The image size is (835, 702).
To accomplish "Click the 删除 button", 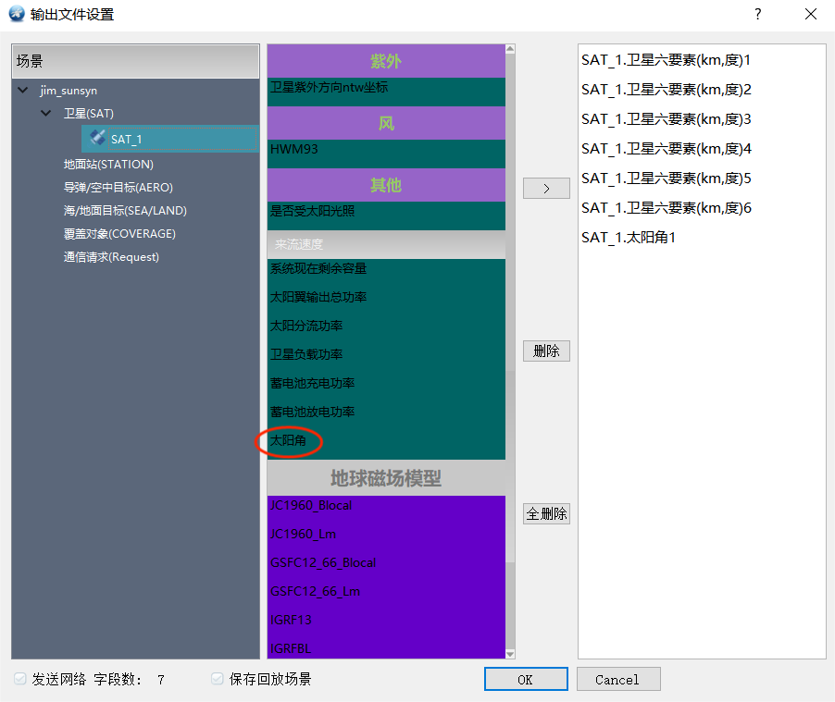I will pyautogui.click(x=546, y=351).
